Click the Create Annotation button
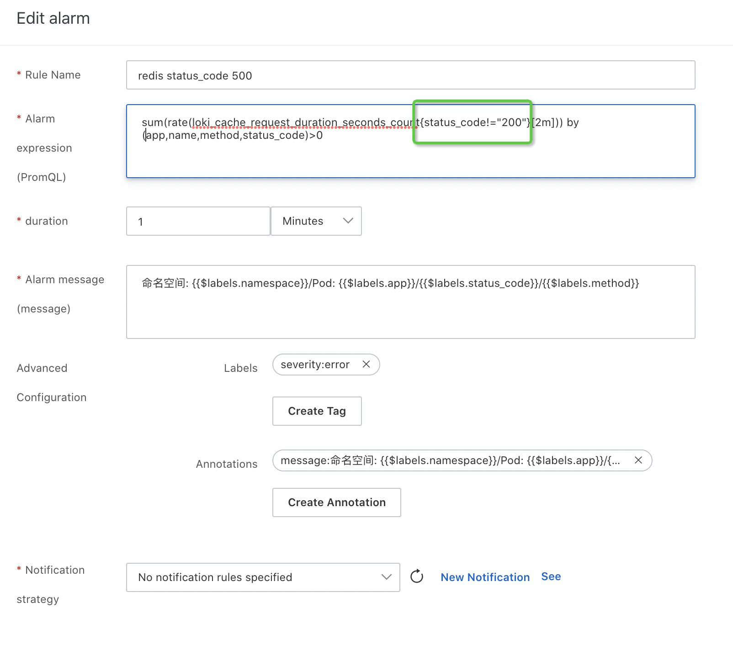This screenshot has height=645, width=733. click(x=336, y=502)
